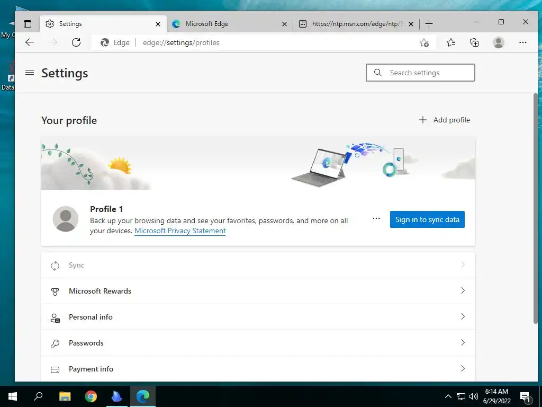Switch to the ntp.msn.com tab
Screen dimensions: 542x407
tap(356, 24)
